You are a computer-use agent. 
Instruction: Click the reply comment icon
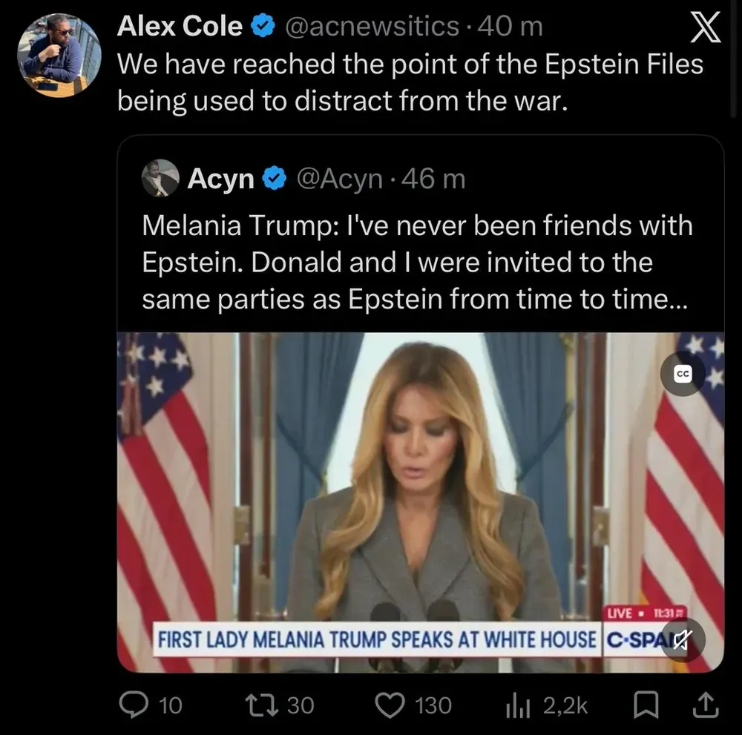(x=134, y=705)
